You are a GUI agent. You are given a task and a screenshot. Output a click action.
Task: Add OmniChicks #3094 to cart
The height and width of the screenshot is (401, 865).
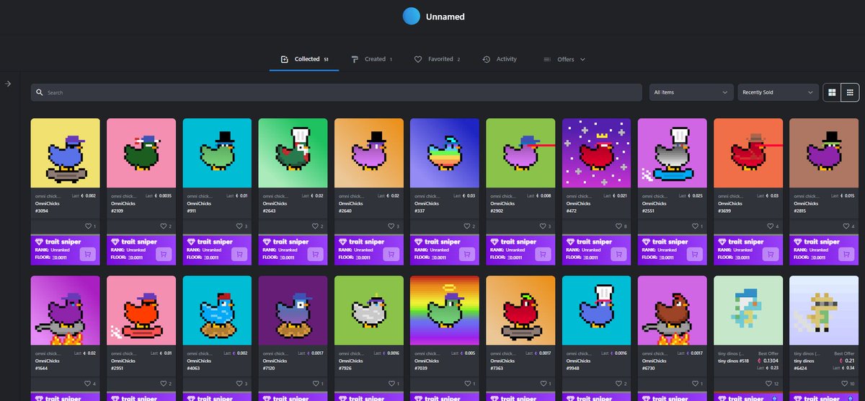coord(89,254)
